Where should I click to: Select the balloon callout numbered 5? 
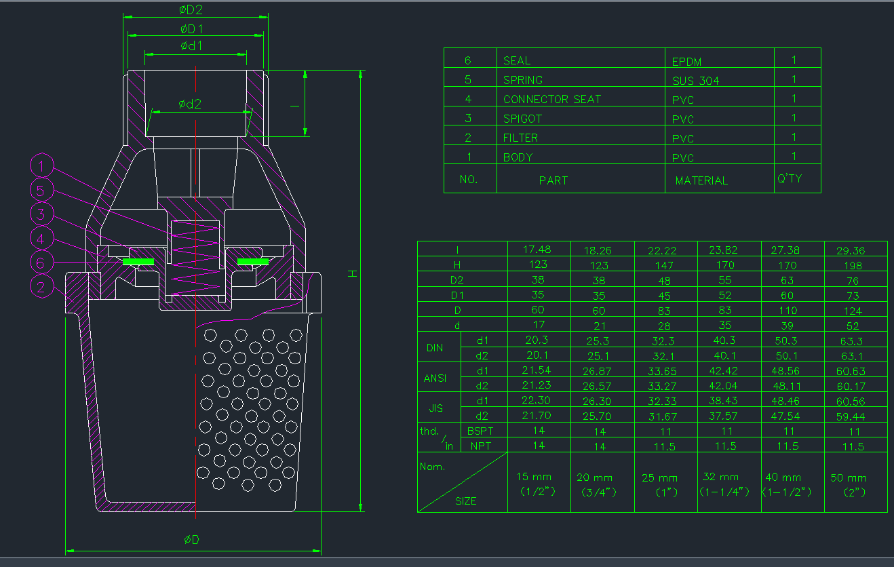[41, 191]
